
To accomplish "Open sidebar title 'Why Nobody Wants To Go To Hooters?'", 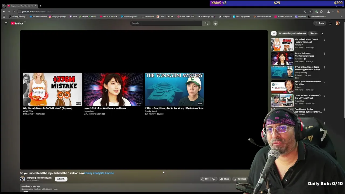I will pos(307,41).
